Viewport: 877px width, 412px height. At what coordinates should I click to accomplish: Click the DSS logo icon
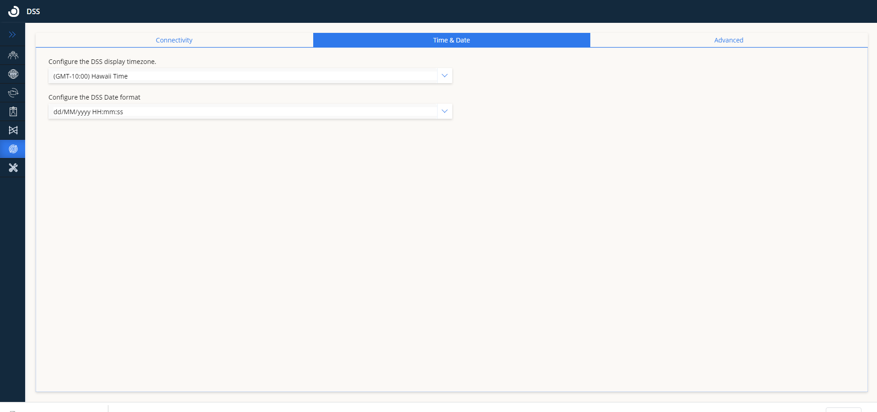[x=14, y=11]
